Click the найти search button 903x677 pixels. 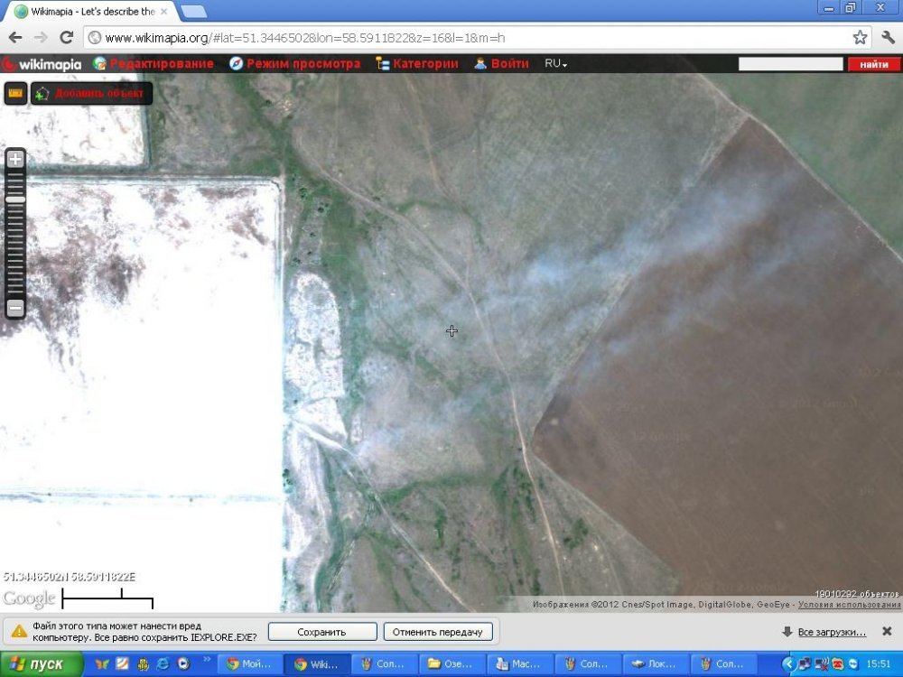pyautogui.click(x=873, y=64)
